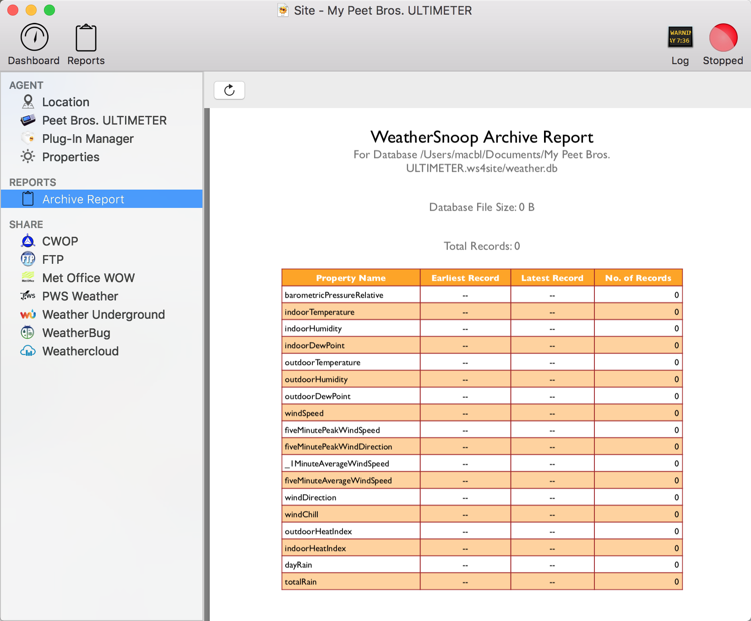Click the indoorTemperature row name

click(x=320, y=312)
